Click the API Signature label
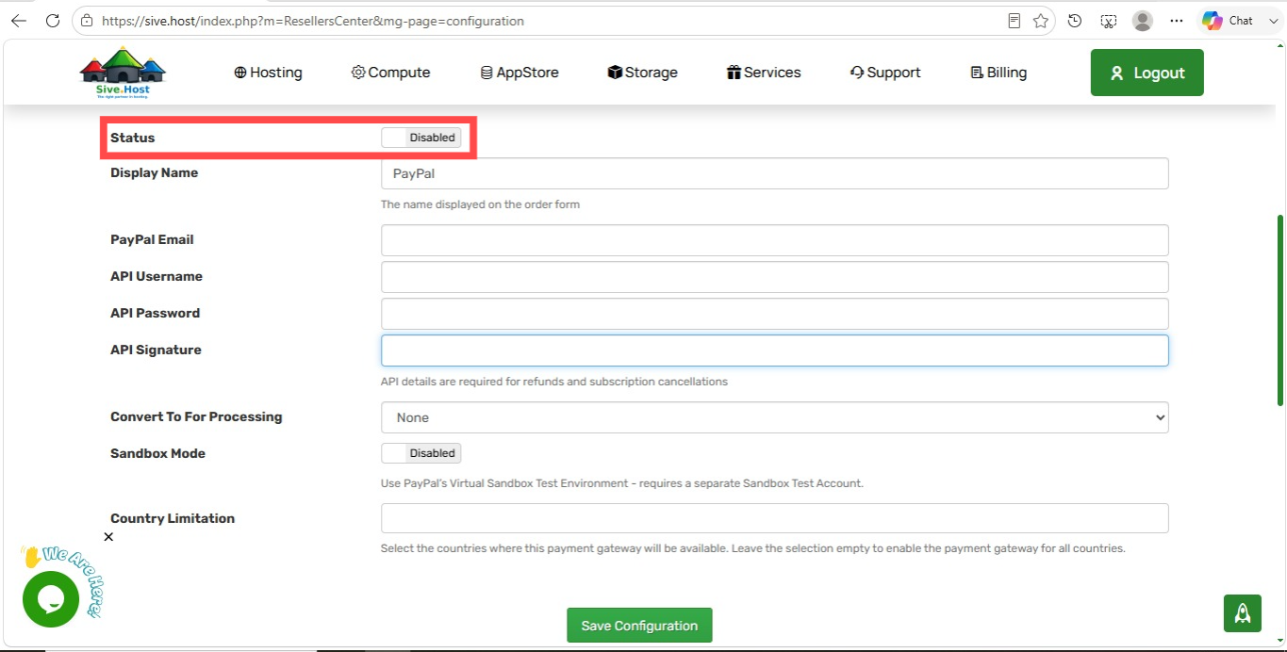Screen dimensions: 1287x652 coord(156,350)
